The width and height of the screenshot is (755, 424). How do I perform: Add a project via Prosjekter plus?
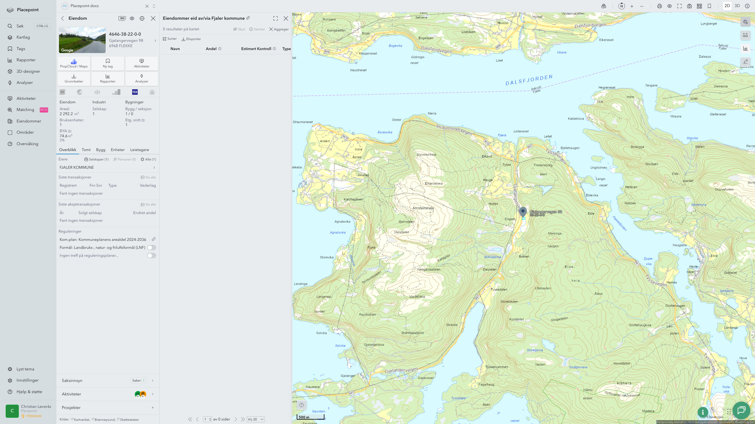pyautogui.click(x=153, y=408)
